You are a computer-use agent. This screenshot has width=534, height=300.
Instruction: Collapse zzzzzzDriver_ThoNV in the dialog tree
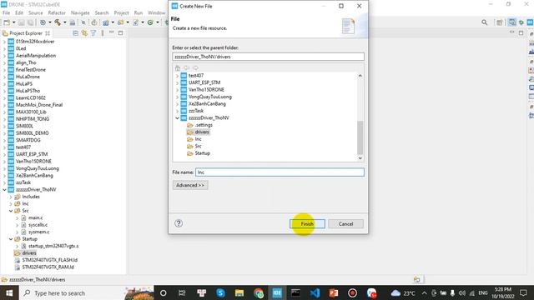tap(178, 118)
